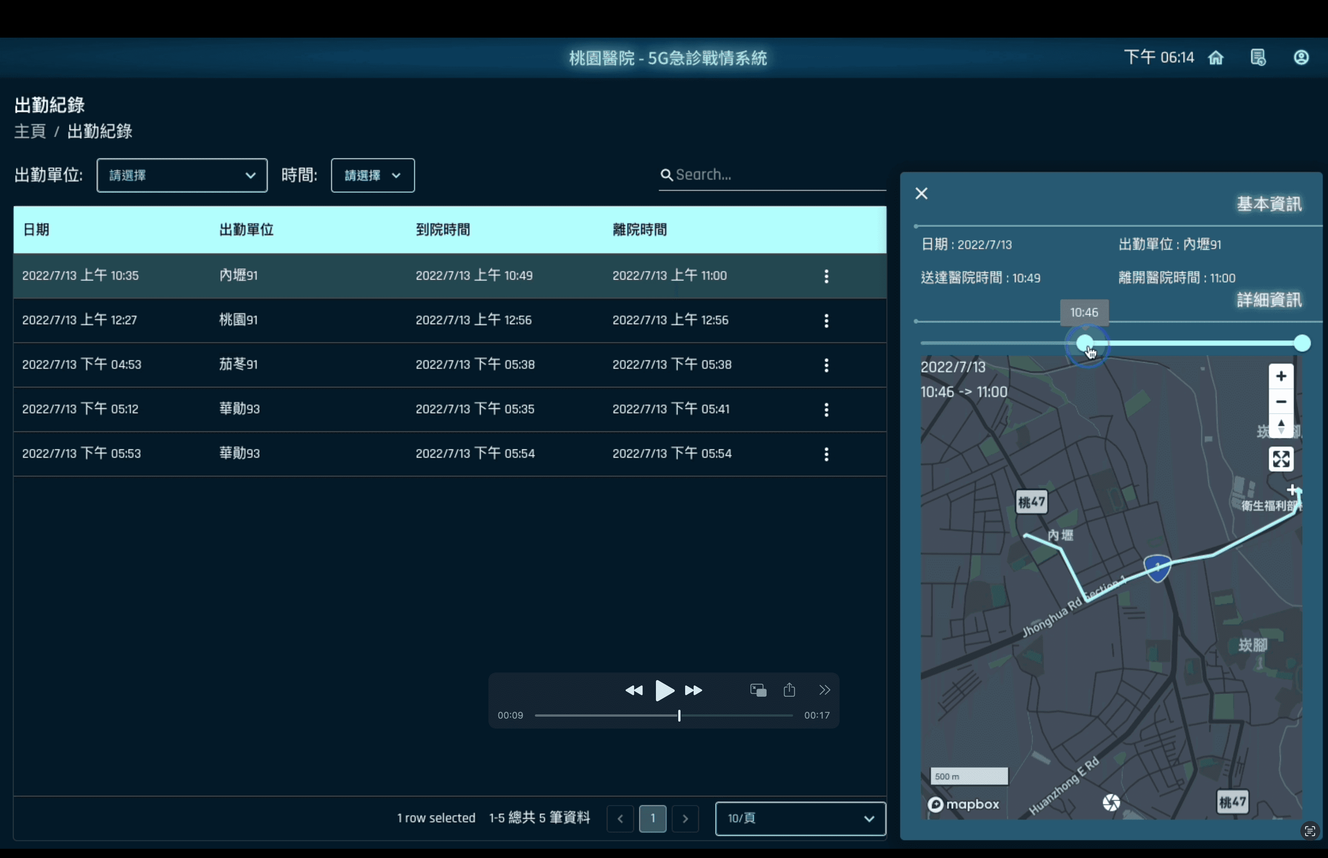The image size is (1328, 858).
Task: Click the 10:46 time slider handle
Action: coord(1084,343)
